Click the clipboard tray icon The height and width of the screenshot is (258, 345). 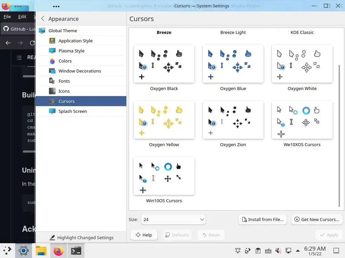pos(258,251)
